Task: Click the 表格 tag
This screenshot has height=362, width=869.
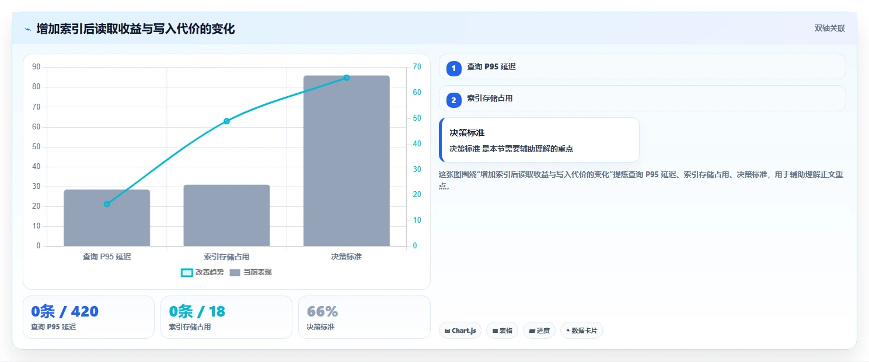Action: 502,331
